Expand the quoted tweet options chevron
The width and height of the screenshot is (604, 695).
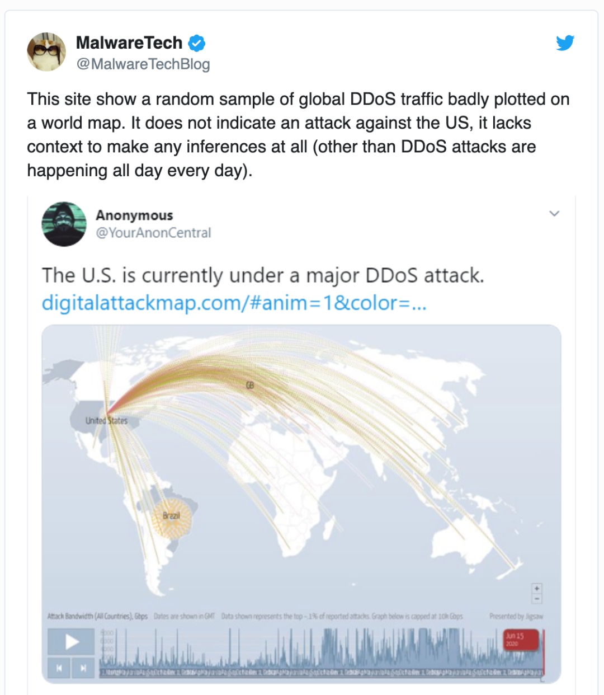tap(554, 213)
